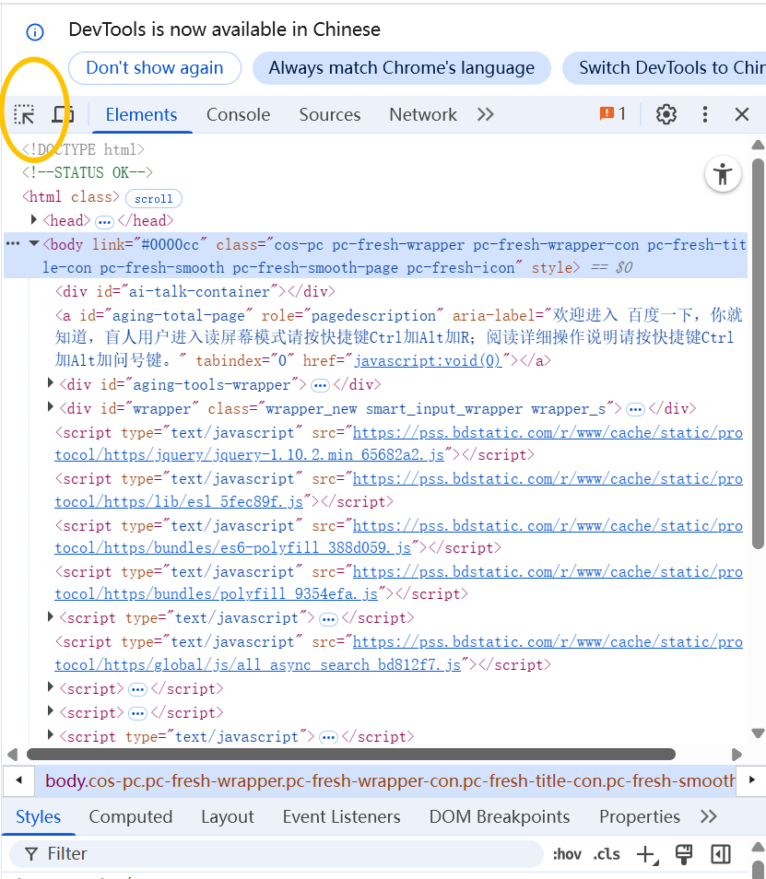Open the Properties tab
This screenshot has width=766, height=879.
click(640, 816)
